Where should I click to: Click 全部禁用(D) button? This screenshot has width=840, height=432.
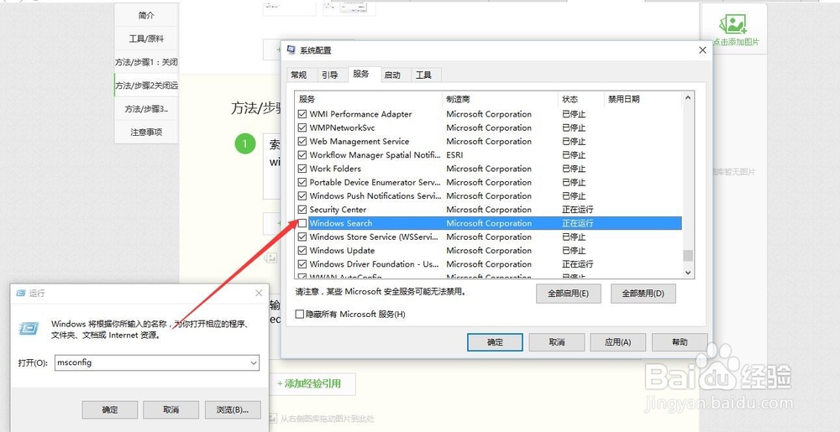[x=643, y=294]
